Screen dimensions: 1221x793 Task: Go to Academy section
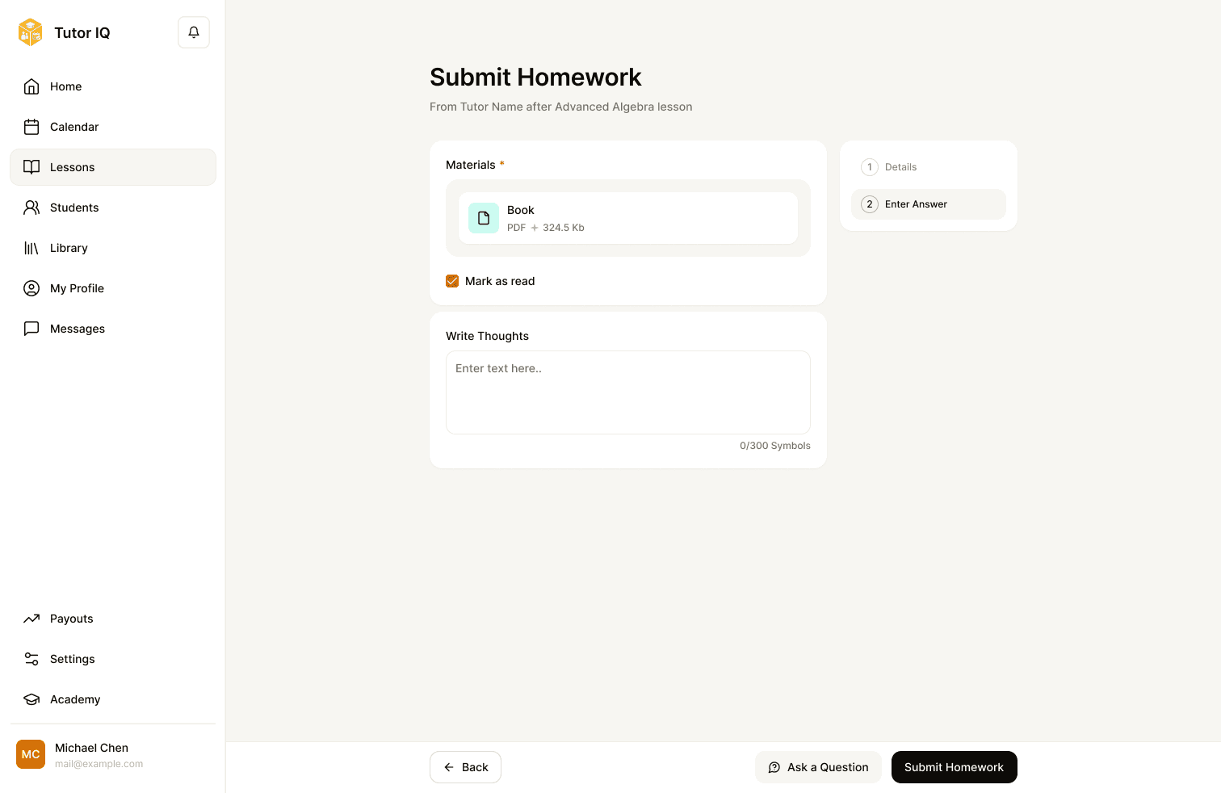(113, 699)
